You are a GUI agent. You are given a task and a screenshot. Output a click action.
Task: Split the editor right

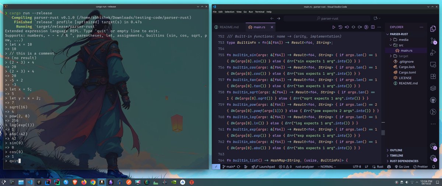373,27
